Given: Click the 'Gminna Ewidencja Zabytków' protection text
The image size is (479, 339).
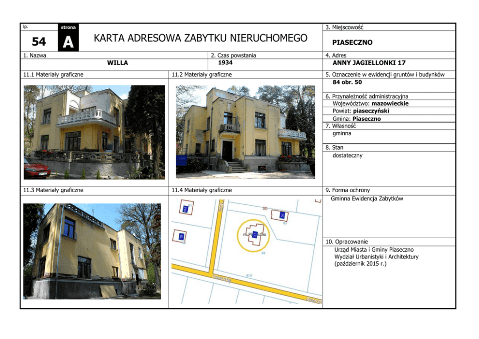Looking at the screenshot, I should [367, 198].
